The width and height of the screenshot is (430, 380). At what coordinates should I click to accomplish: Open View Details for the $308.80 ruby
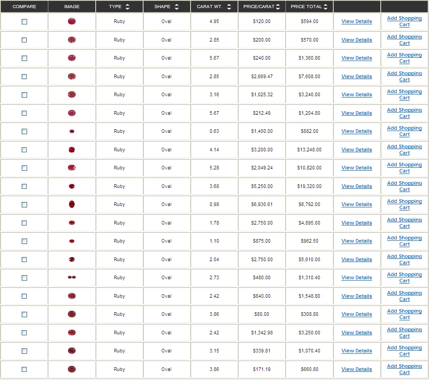356,314
